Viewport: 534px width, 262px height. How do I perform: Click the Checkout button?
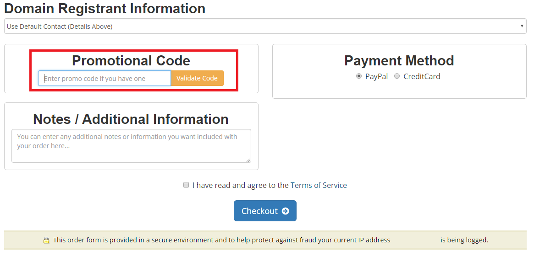coord(265,211)
